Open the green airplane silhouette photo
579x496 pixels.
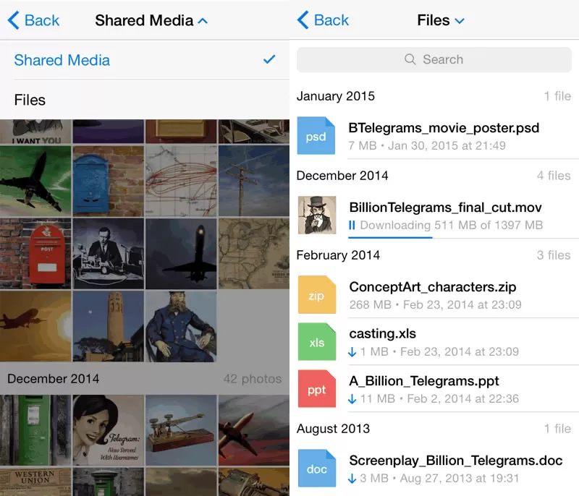tap(35, 181)
